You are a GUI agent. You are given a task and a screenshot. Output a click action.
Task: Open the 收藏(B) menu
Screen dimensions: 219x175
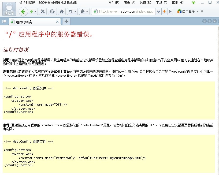coord(145,3)
